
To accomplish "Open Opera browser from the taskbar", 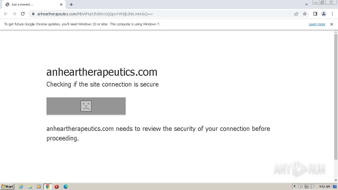I will 57,187.
